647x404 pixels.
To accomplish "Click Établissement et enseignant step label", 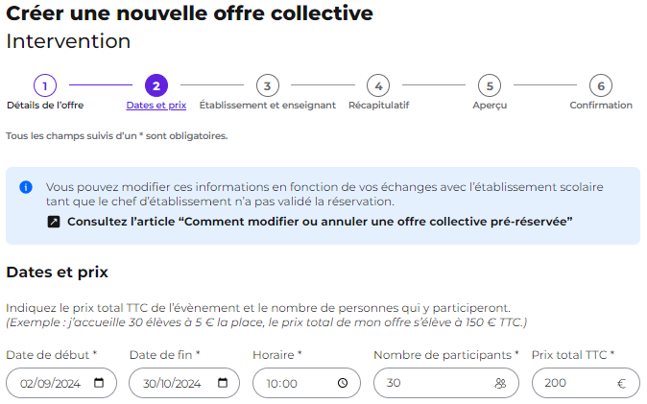I will (x=268, y=106).
